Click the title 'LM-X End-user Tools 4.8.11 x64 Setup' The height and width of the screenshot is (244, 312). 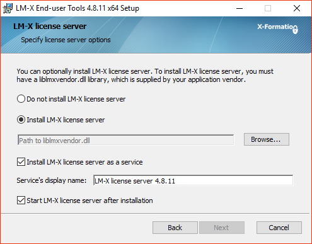click(x=78, y=8)
